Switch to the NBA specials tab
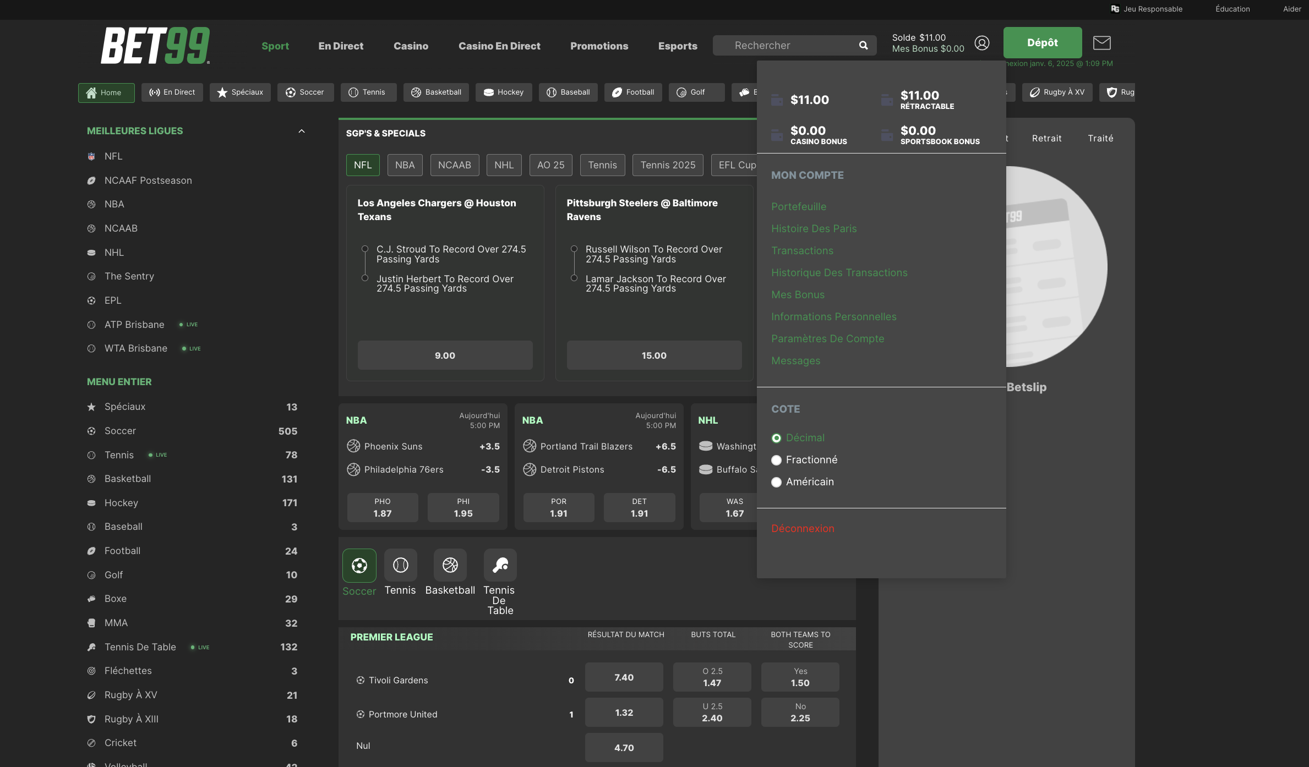 [405, 165]
